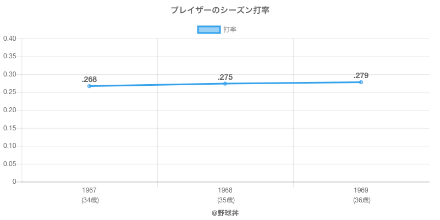Click the 1968 x-axis year label
440x220 pixels.
225,190
